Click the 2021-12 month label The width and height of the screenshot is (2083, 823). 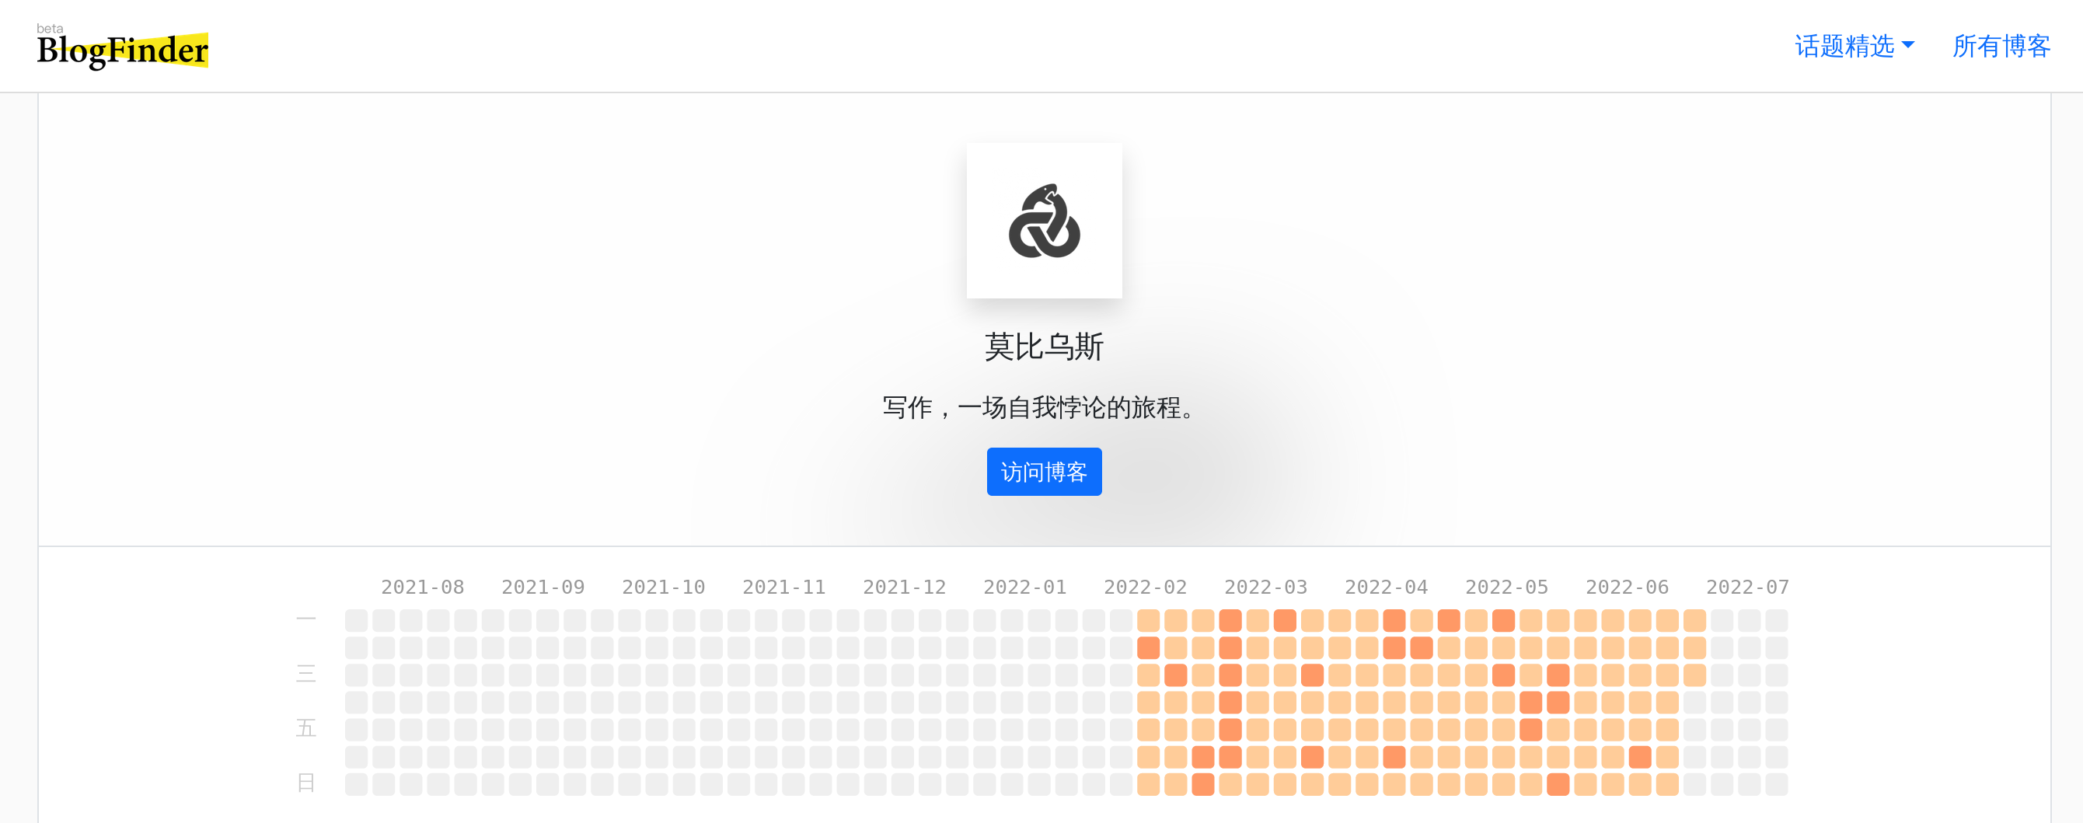click(x=904, y=587)
